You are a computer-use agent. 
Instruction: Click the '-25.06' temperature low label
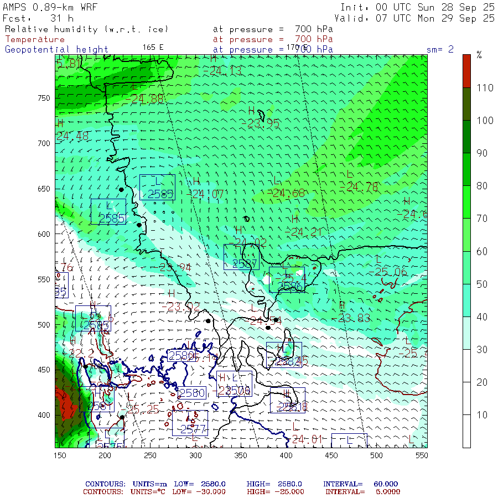click(x=387, y=272)
